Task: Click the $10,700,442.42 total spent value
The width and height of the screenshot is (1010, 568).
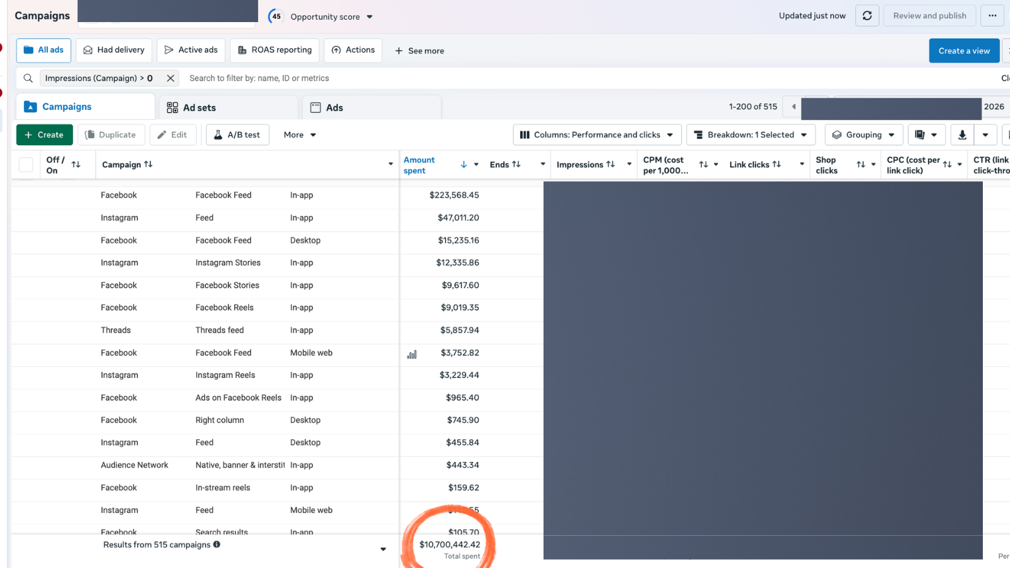Action: click(449, 545)
